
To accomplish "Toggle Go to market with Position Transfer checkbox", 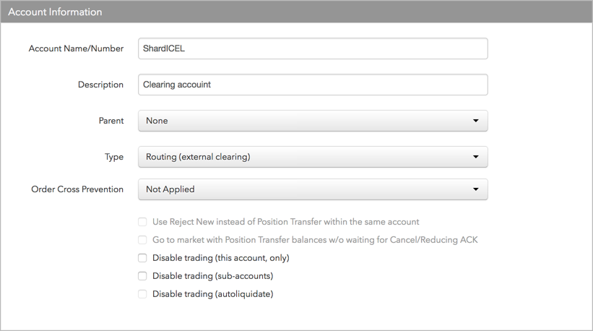I will pyautogui.click(x=142, y=240).
